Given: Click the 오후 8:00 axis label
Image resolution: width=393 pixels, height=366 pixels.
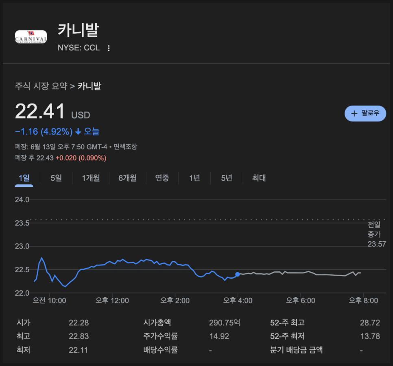Looking at the screenshot, I should coord(363,301).
